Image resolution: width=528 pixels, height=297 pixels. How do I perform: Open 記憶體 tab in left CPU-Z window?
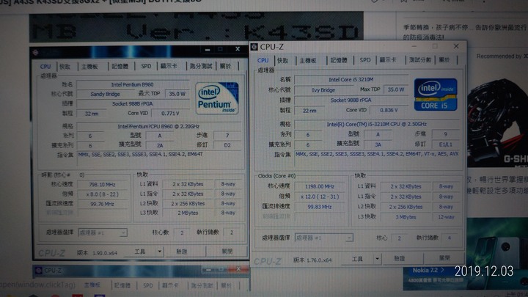120,66
